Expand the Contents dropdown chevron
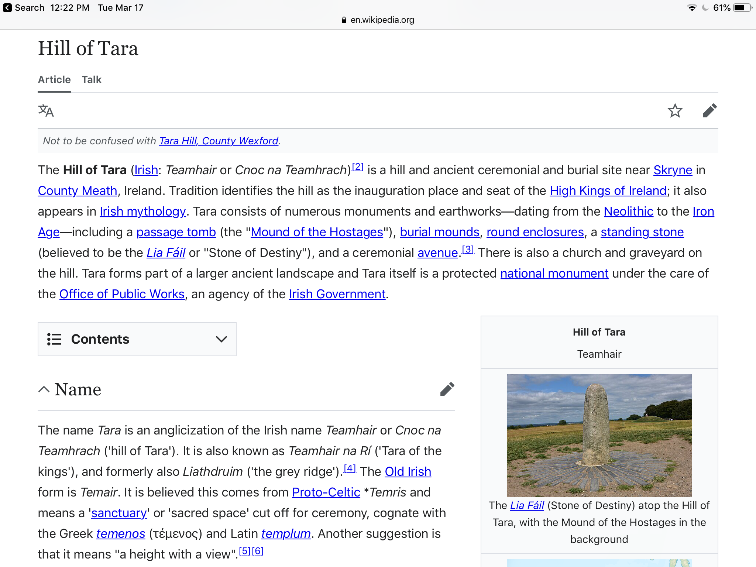 pyautogui.click(x=221, y=339)
